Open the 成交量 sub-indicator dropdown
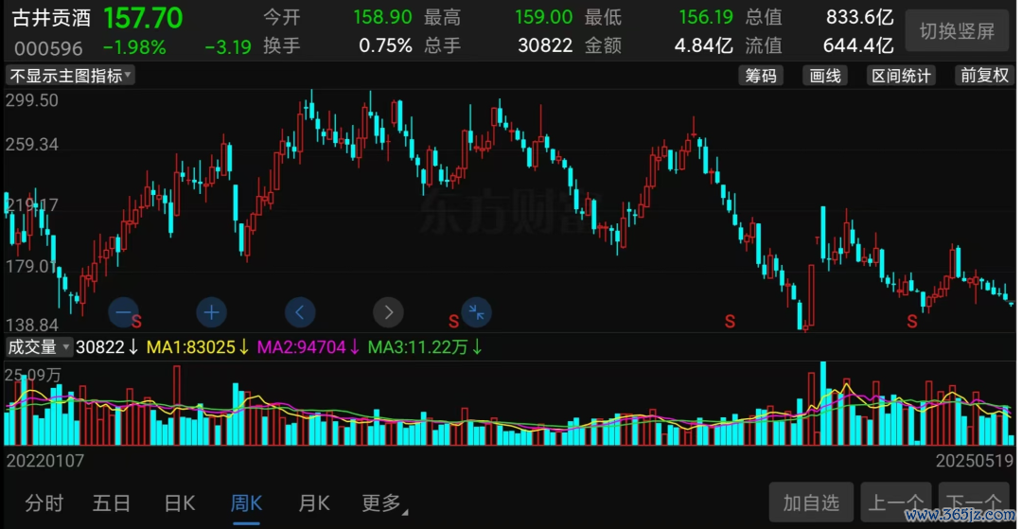Image resolution: width=1022 pixels, height=529 pixels. pos(39,347)
